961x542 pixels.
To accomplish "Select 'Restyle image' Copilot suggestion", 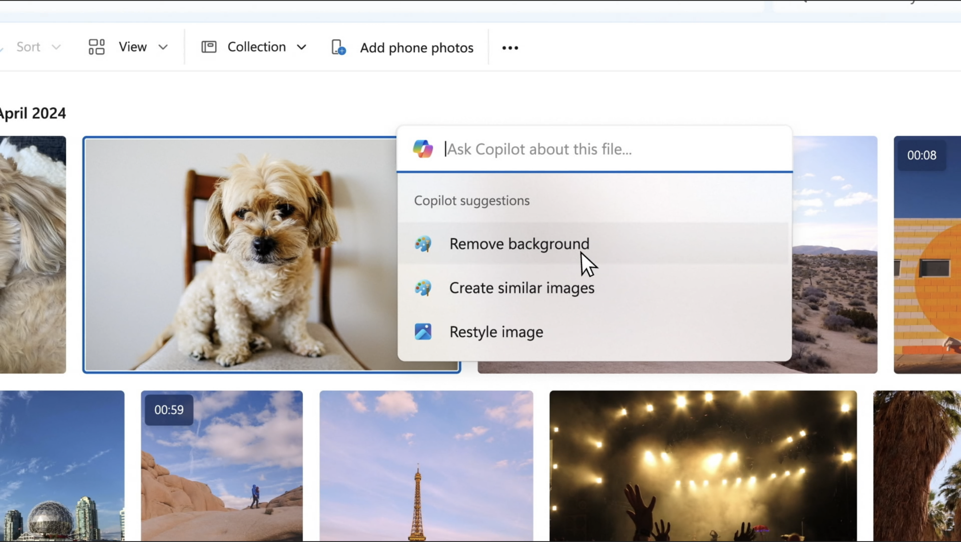I will point(496,331).
